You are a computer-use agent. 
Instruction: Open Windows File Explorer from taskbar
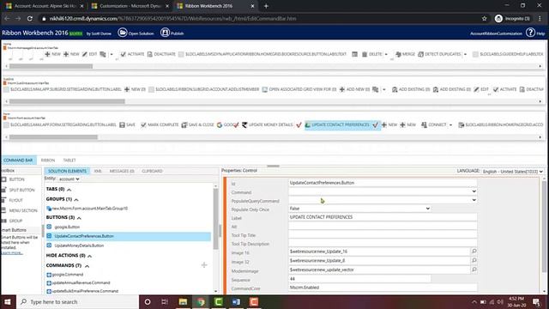coord(183,301)
